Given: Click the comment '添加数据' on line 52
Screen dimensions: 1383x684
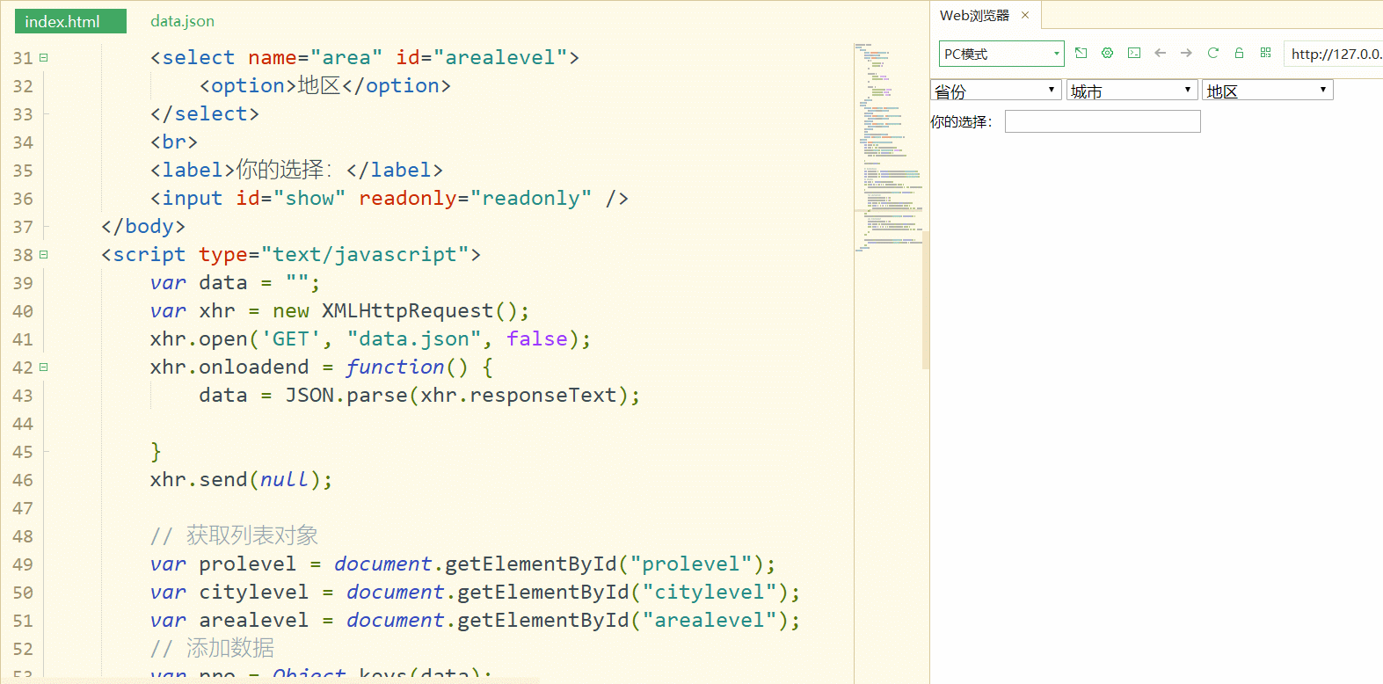Looking at the screenshot, I should point(230,648).
